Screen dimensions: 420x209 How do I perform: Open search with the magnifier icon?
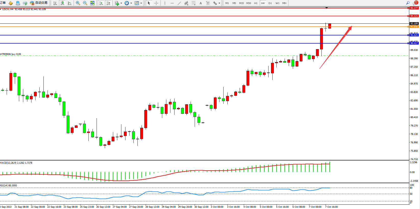click(408, 3)
